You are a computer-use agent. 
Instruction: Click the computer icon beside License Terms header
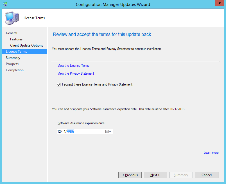click(x=12, y=18)
